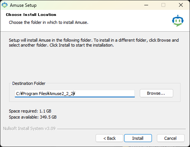Screen dimensions: 190x147
Task: Cancel the Amuse setup
Action: (x=171, y=138)
